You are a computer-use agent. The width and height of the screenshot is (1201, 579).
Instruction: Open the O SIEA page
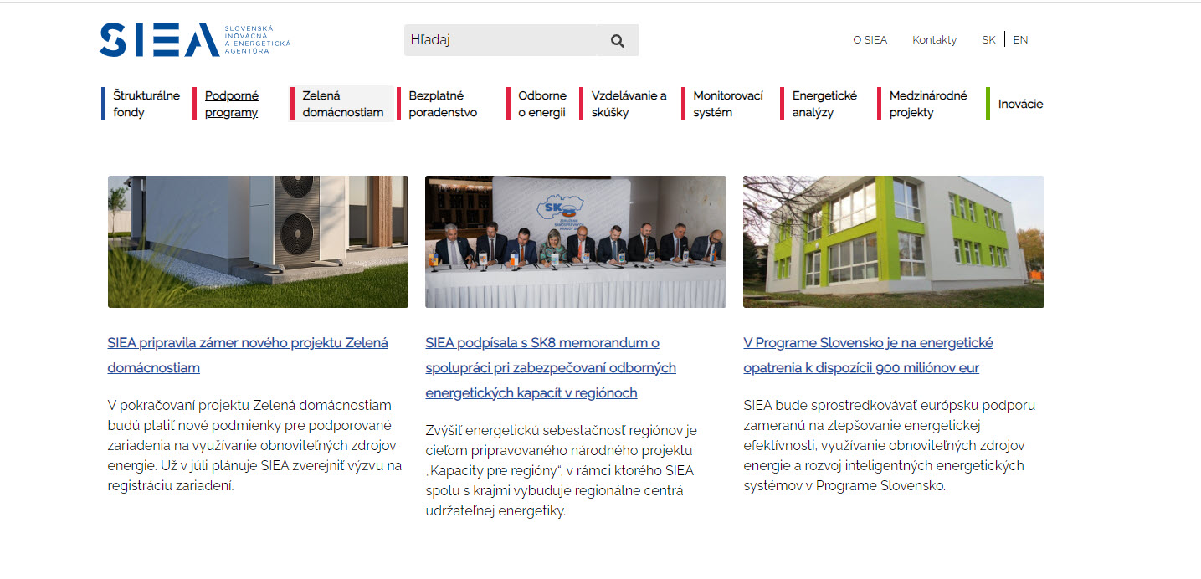[x=870, y=39]
